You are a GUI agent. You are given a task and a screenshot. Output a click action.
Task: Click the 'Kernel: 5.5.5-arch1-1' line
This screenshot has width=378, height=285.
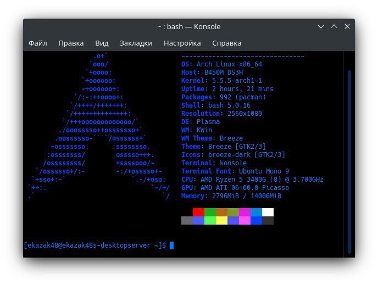click(x=221, y=81)
